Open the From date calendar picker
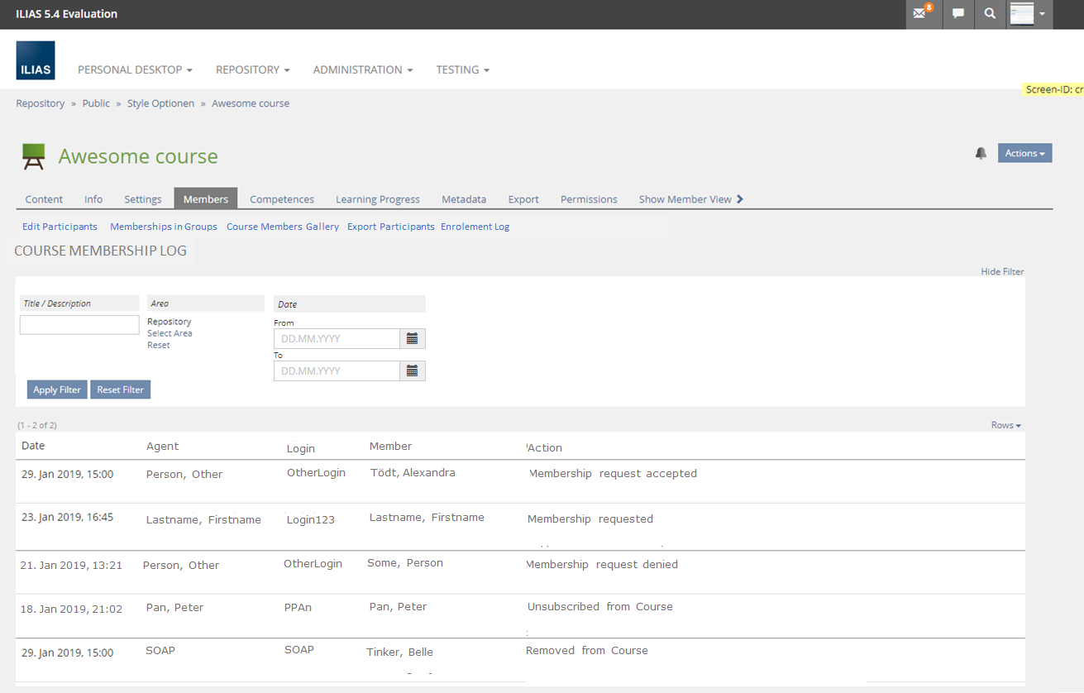Image resolution: width=1084 pixels, height=693 pixels. point(412,338)
